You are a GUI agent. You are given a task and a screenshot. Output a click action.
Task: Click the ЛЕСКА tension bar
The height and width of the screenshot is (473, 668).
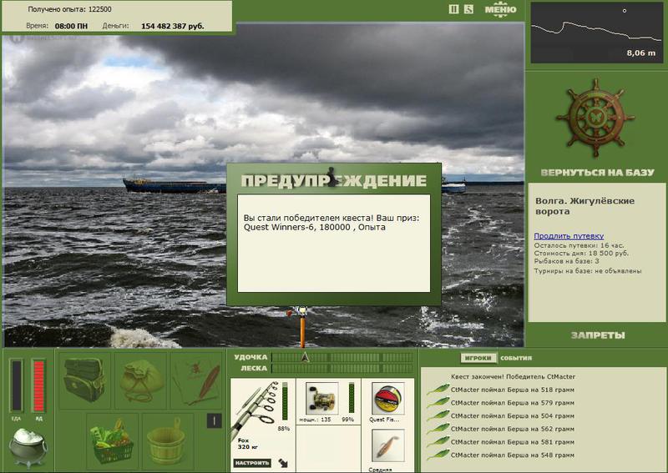tap(342, 368)
